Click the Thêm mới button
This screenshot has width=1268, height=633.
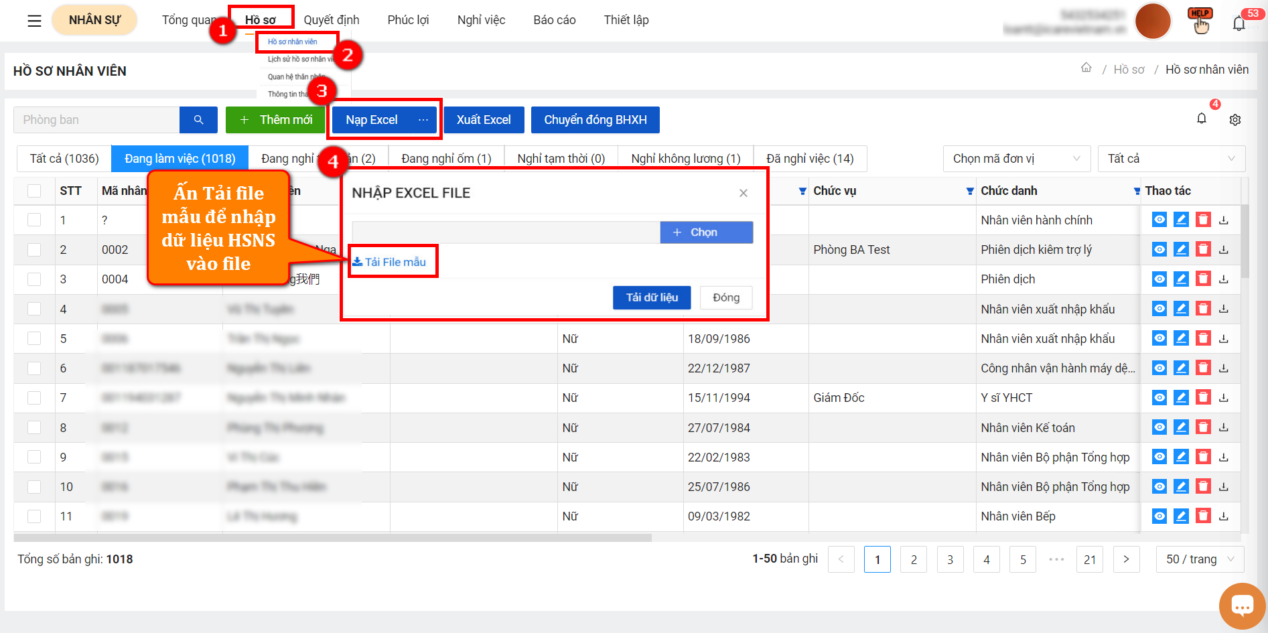tap(275, 120)
